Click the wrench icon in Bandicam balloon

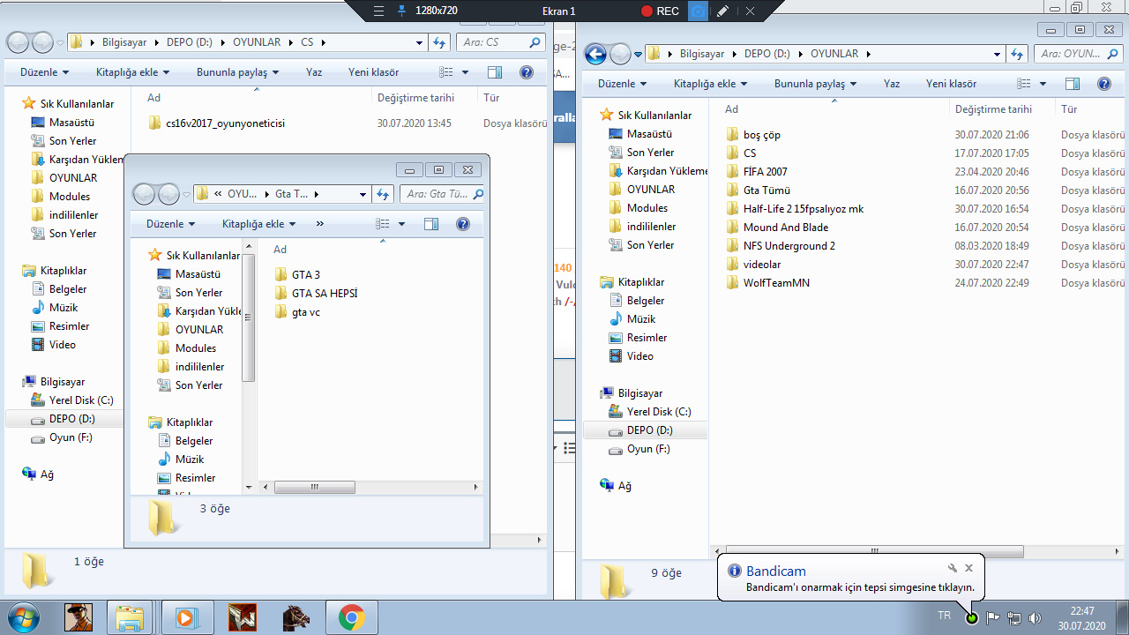953,569
